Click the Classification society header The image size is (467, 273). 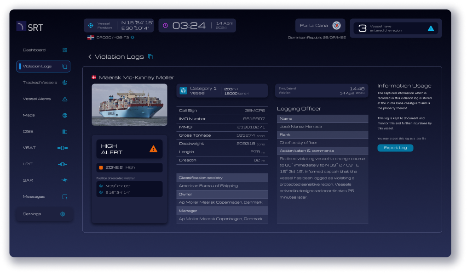pos(222,178)
